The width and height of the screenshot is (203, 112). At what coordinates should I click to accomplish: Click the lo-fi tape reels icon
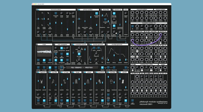(x=65, y=82)
